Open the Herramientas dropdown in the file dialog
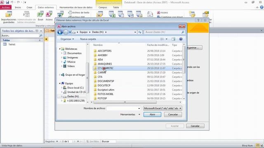The image size is (264, 148). [x=130, y=114]
